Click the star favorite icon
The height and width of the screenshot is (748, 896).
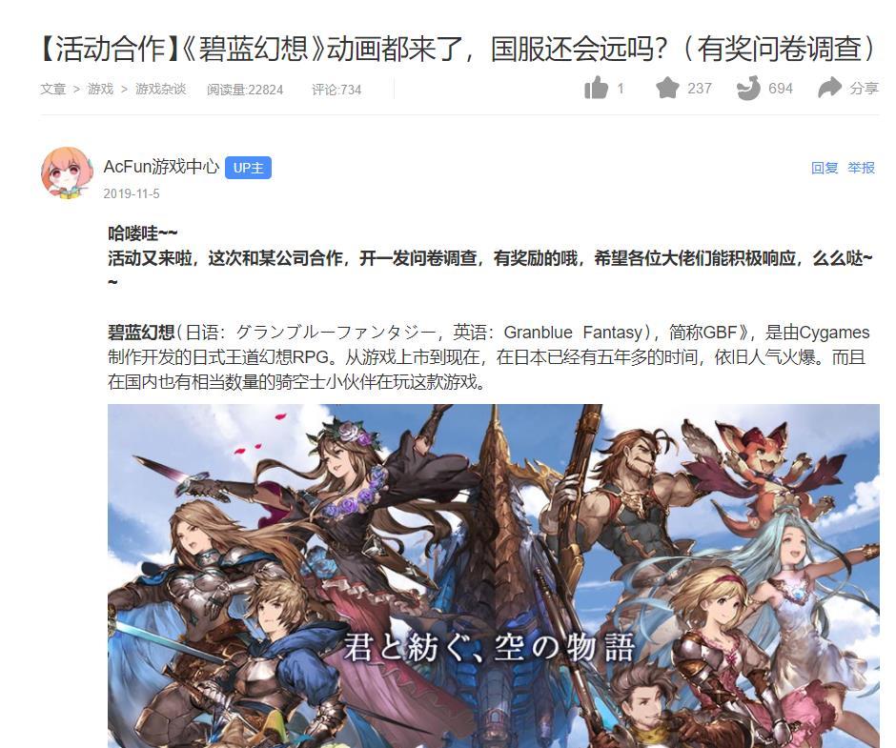pyautogui.click(x=667, y=88)
